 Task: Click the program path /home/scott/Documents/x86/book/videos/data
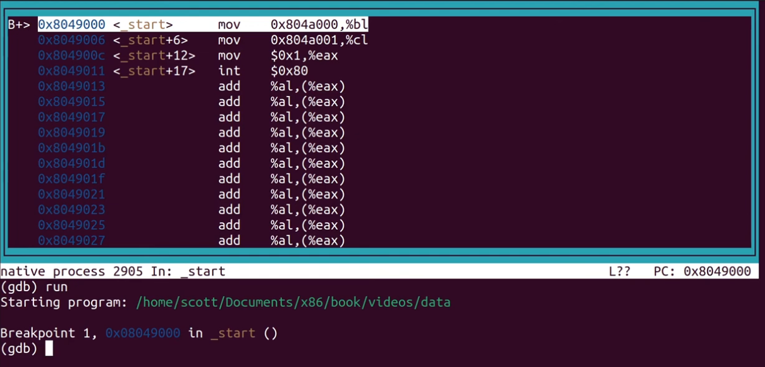point(293,302)
